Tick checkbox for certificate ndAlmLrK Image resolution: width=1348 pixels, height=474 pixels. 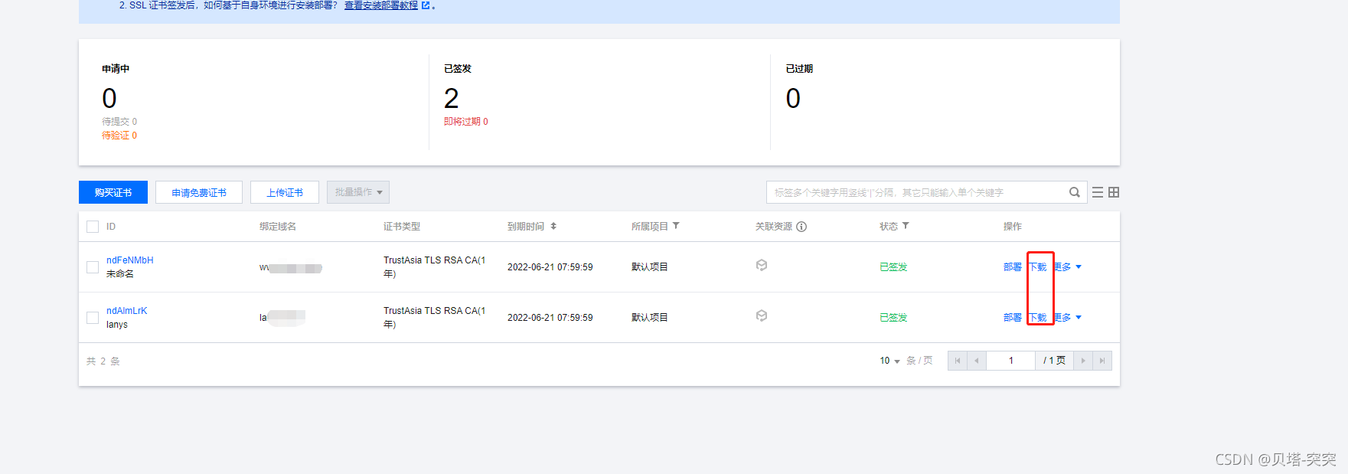click(93, 318)
